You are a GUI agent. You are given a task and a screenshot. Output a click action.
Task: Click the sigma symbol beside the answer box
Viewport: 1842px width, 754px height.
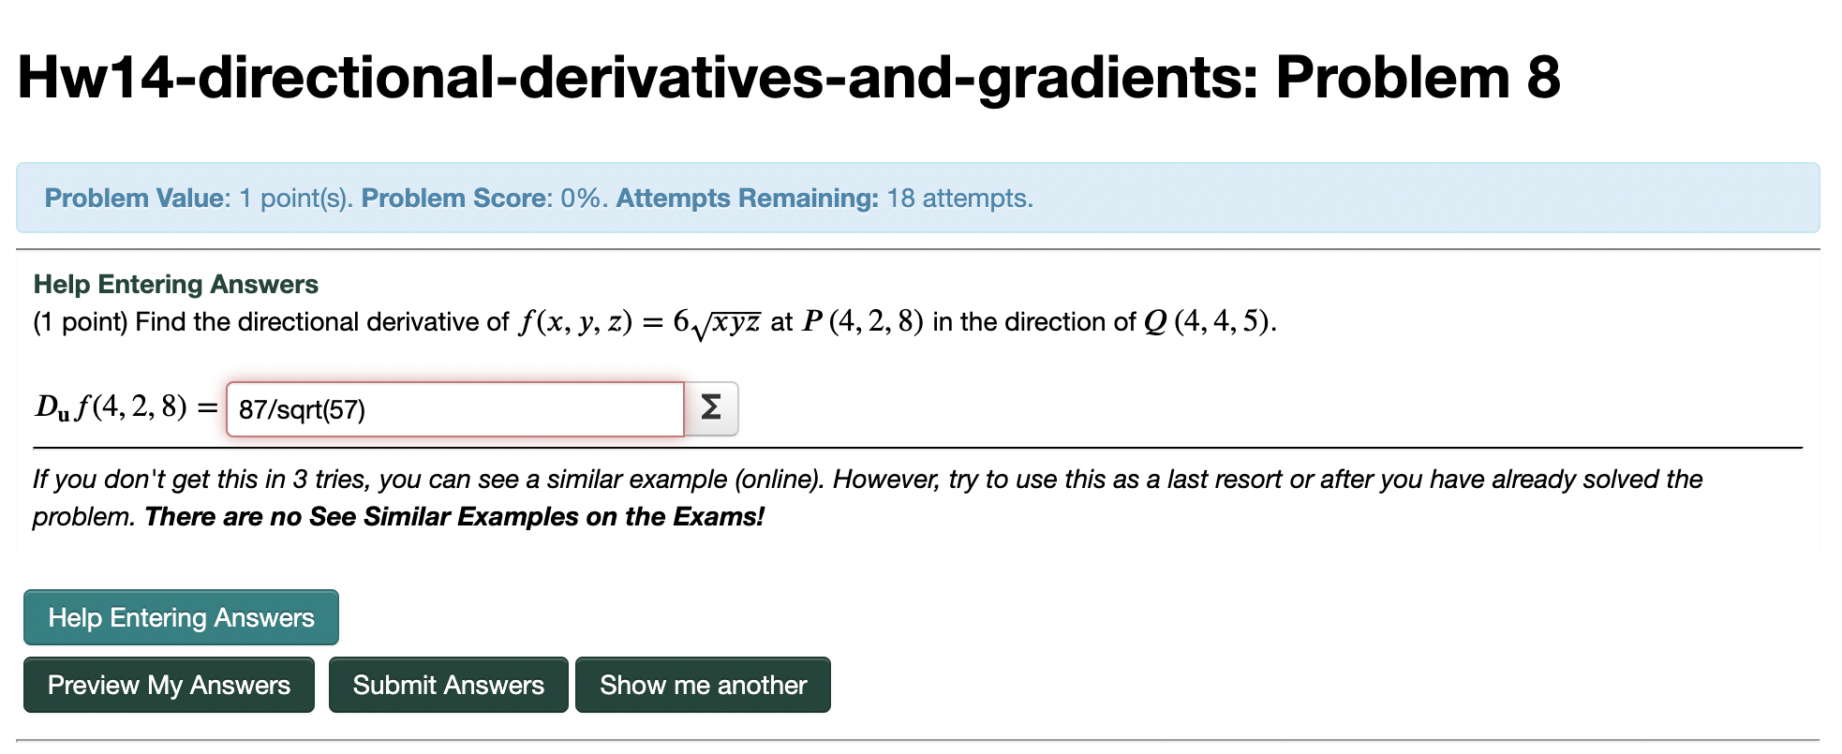(x=711, y=407)
